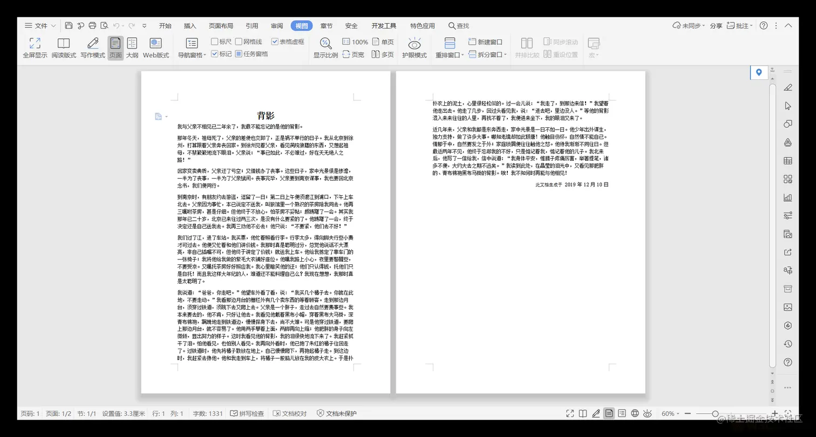
Task: Open the Home (开始) tab
Action: 165,25
